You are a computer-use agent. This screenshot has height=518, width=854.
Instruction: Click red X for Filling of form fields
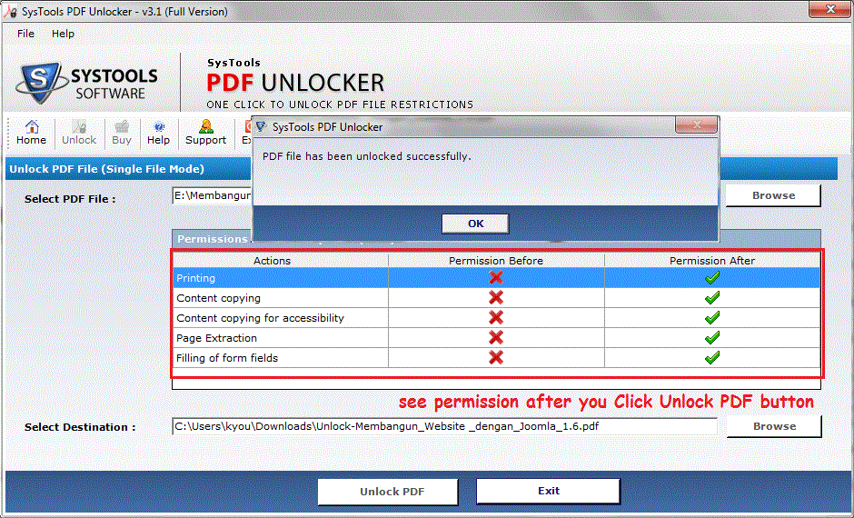[x=496, y=357]
